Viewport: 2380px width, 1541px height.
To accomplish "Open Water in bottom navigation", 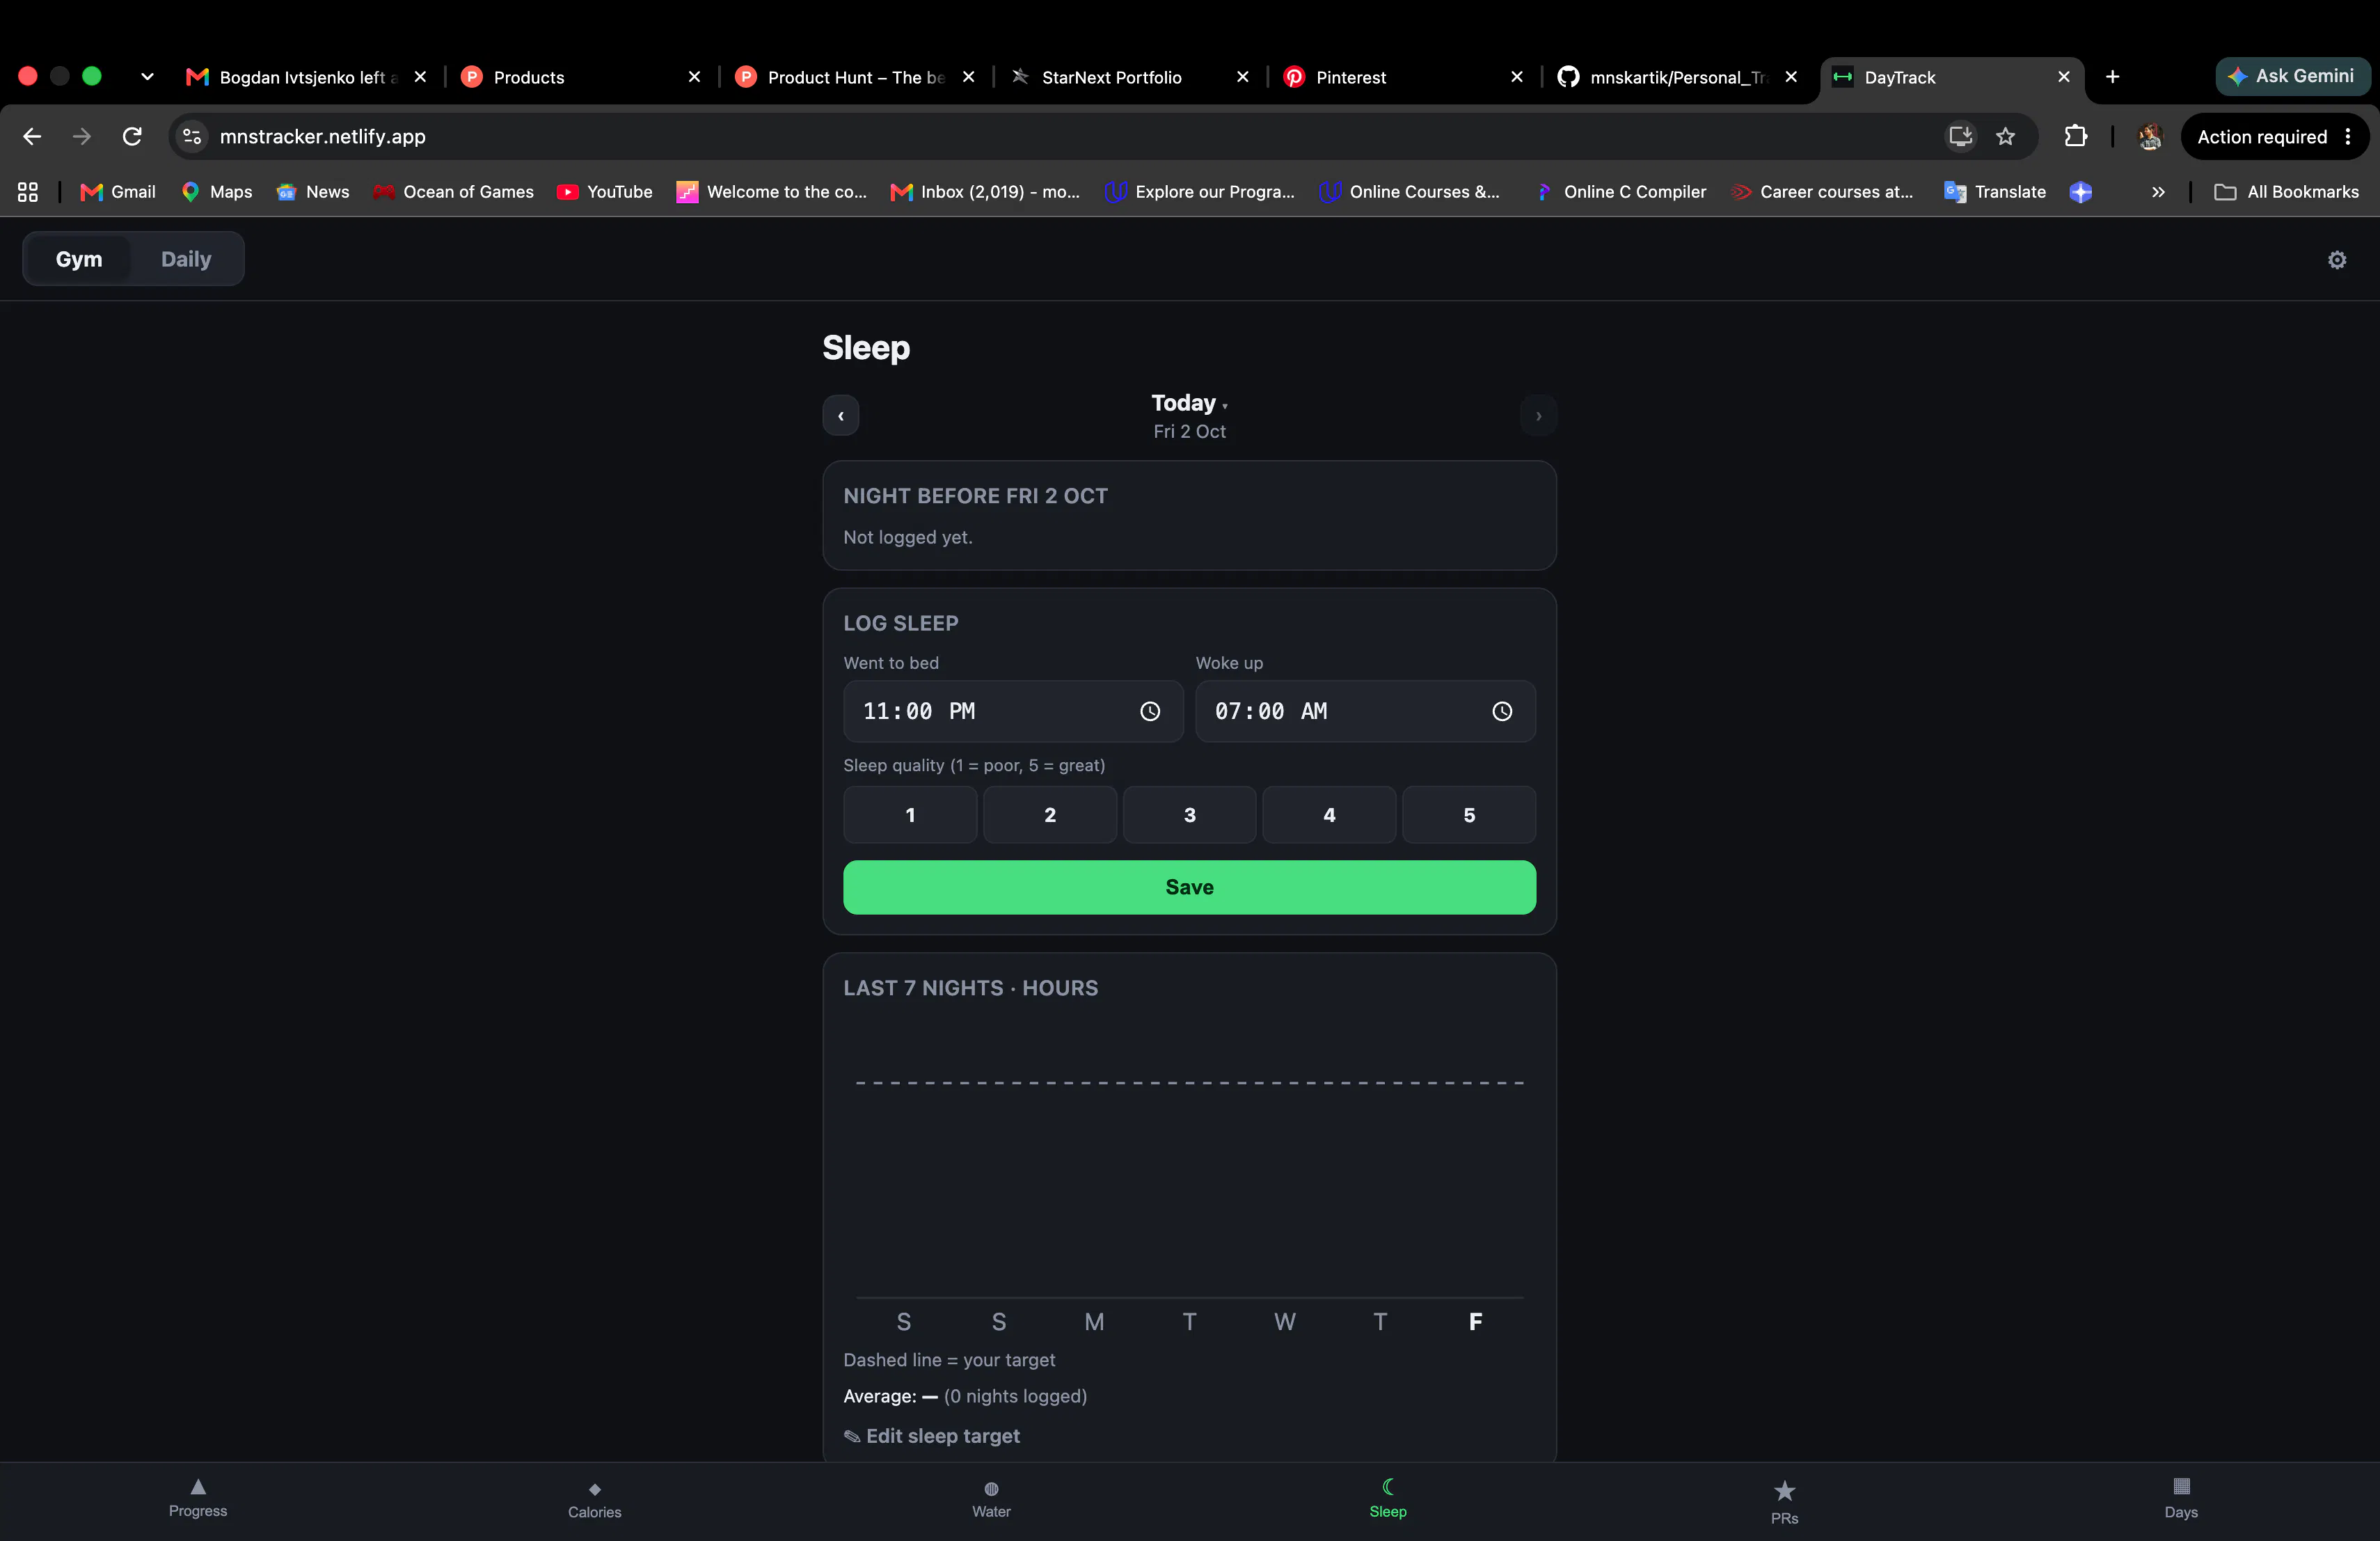I will [991, 1499].
